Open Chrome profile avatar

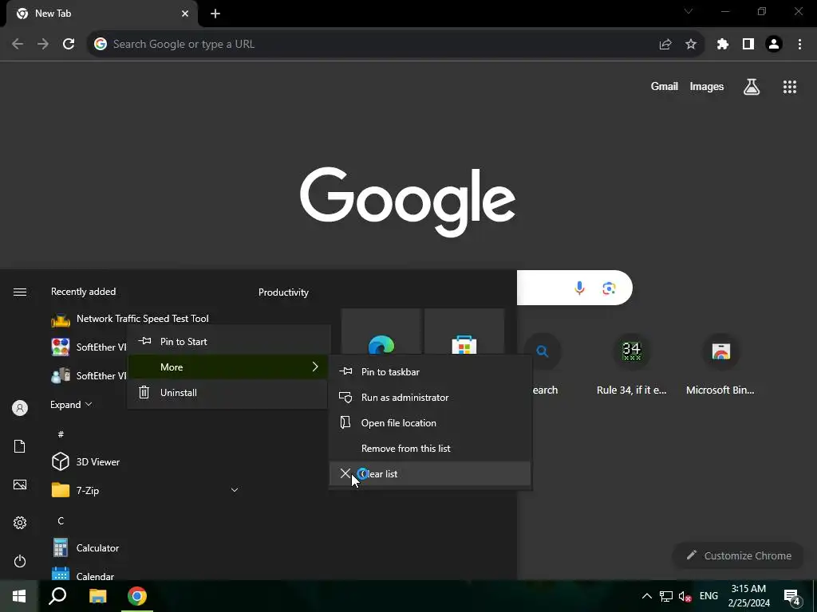[x=774, y=45]
